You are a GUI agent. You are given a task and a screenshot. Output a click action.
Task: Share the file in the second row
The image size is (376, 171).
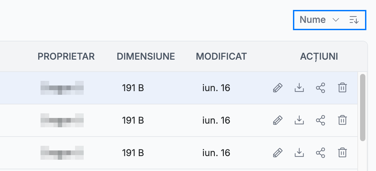[321, 120]
